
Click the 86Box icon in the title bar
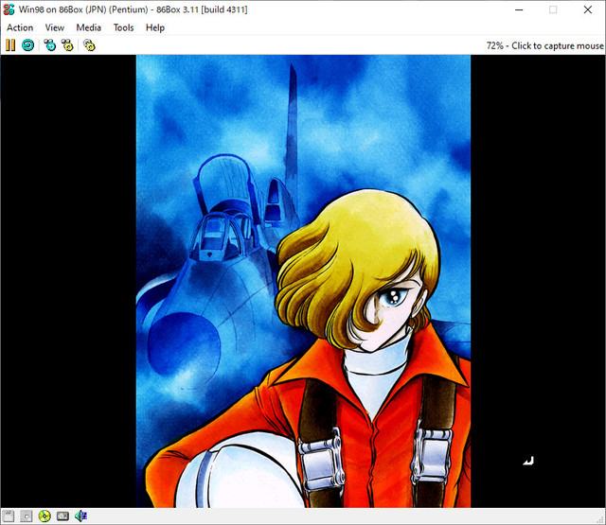(x=9, y=9)
